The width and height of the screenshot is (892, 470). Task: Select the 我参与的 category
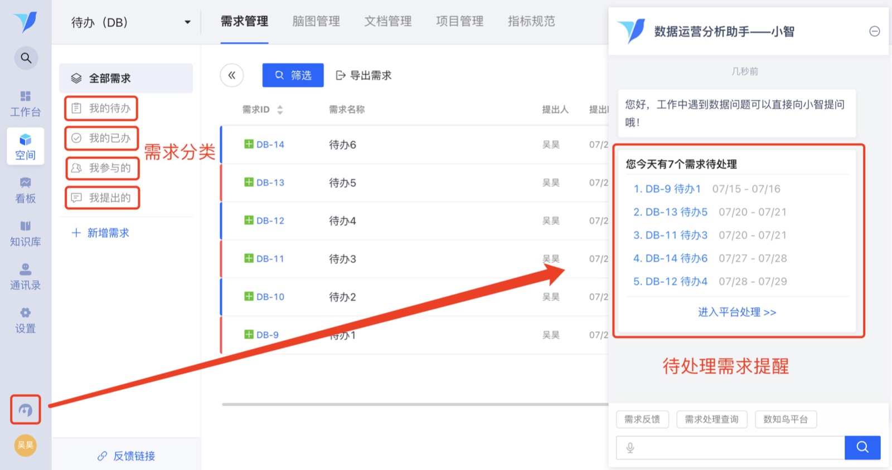[102, 168]
